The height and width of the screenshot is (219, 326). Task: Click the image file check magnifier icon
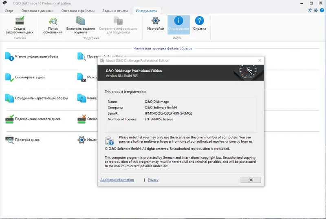81,57
